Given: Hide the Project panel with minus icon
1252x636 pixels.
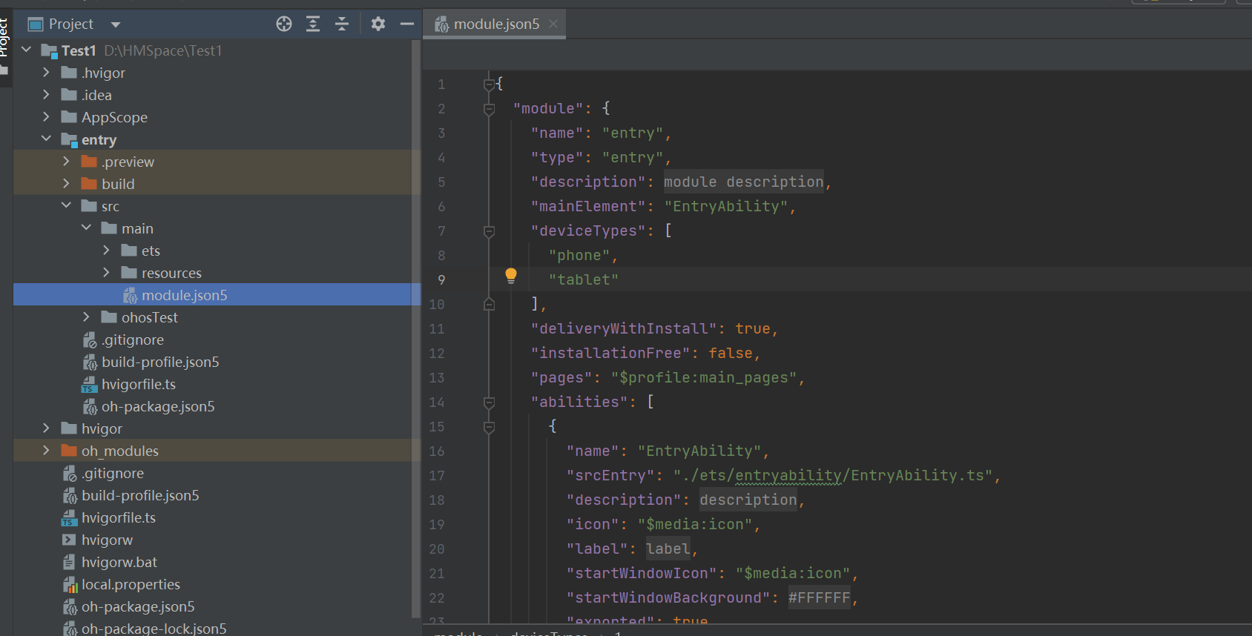Looking at the screenshot, I should (406, 24).
